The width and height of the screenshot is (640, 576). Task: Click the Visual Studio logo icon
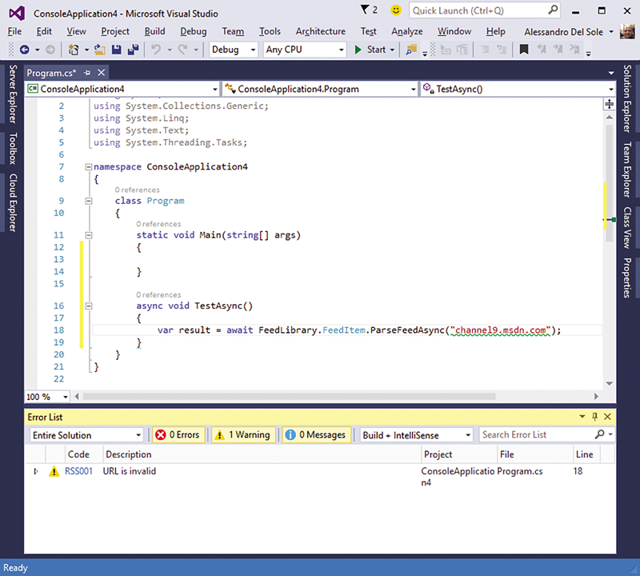point(17,13)
